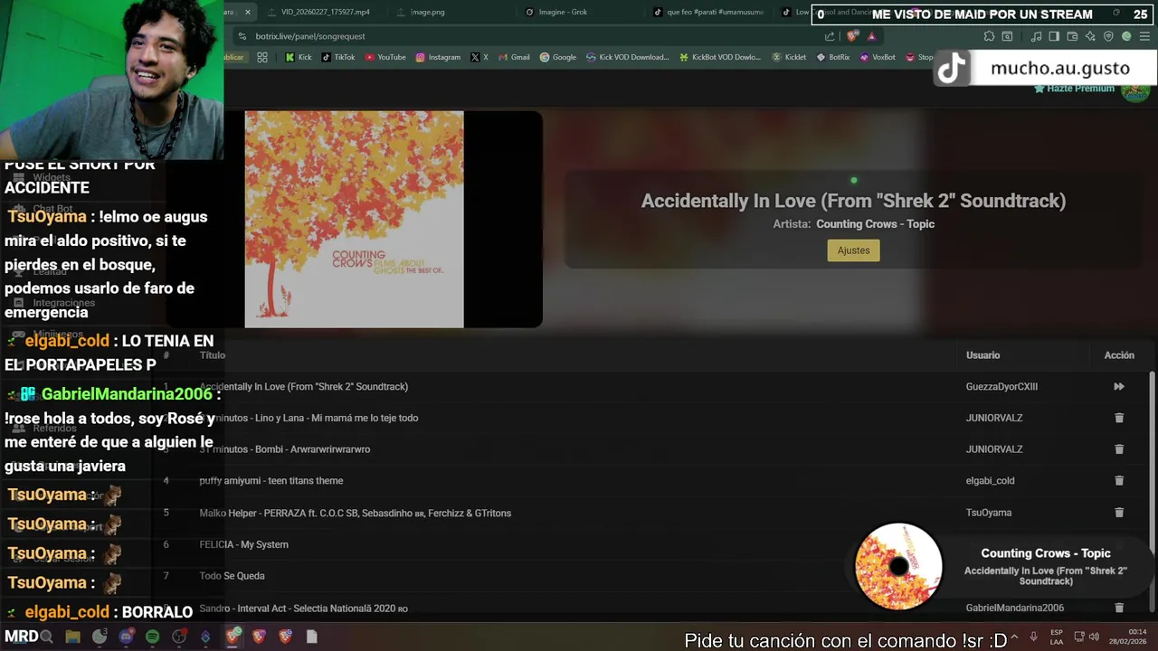Click the now-playing song title heading
This screenshot has width=1158, height=651.
point(853,201)
